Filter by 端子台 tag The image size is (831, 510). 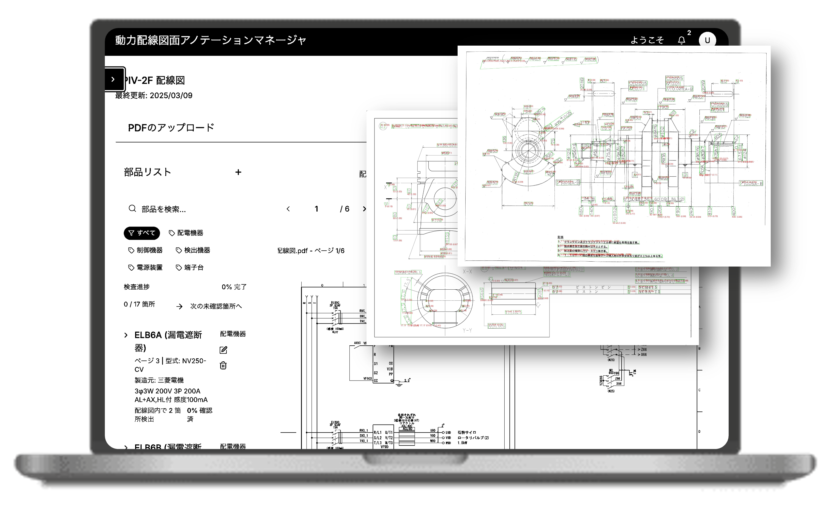(x=190, y=267)
